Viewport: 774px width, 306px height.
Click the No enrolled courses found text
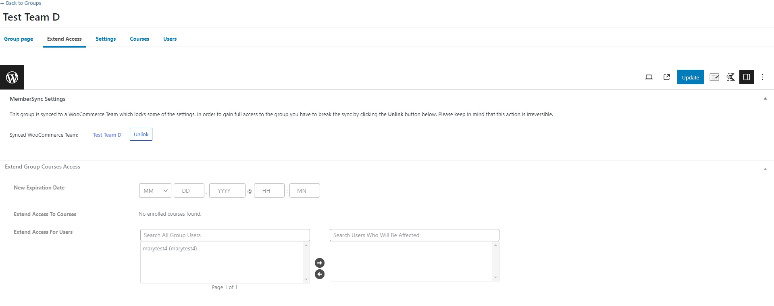170,214
